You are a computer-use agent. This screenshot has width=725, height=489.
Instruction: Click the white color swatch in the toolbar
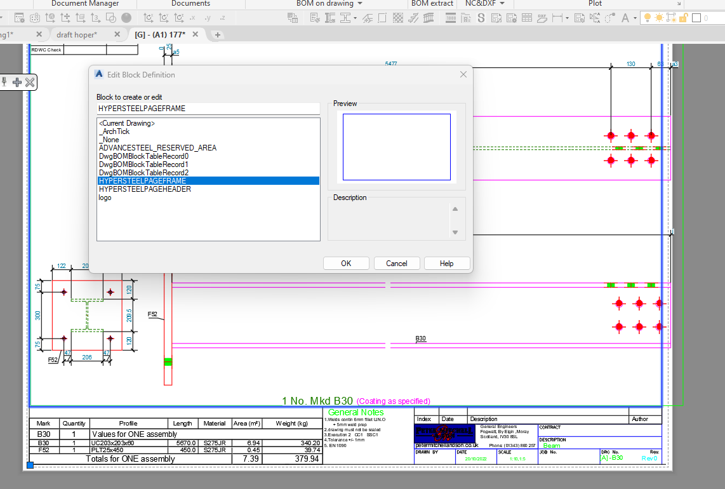coord(696,17)
